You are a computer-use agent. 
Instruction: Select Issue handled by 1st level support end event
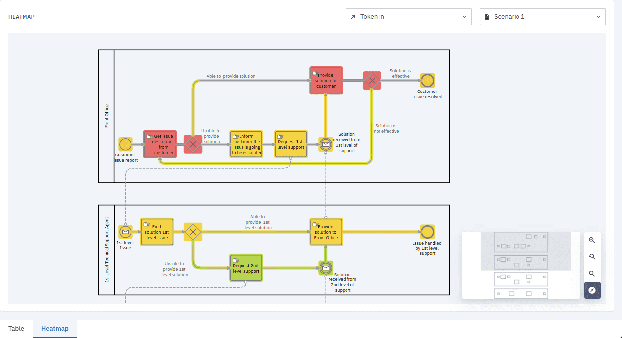(427, 232)
